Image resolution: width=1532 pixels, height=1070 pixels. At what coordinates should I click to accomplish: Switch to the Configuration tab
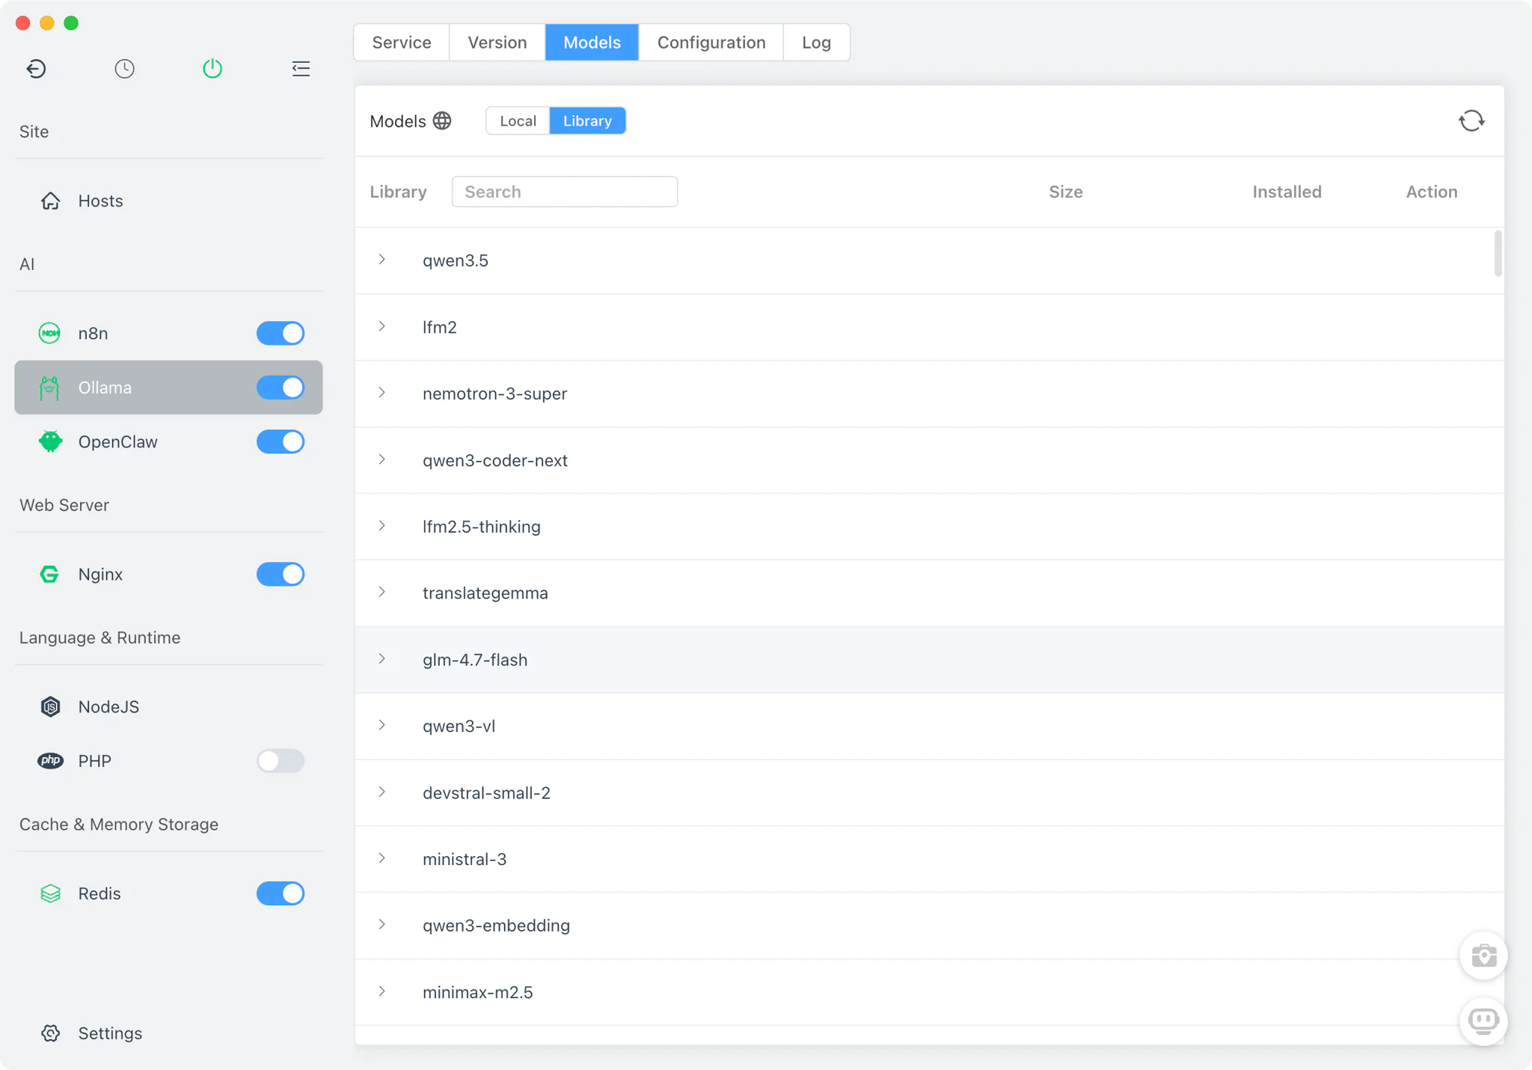pos(711,43)
